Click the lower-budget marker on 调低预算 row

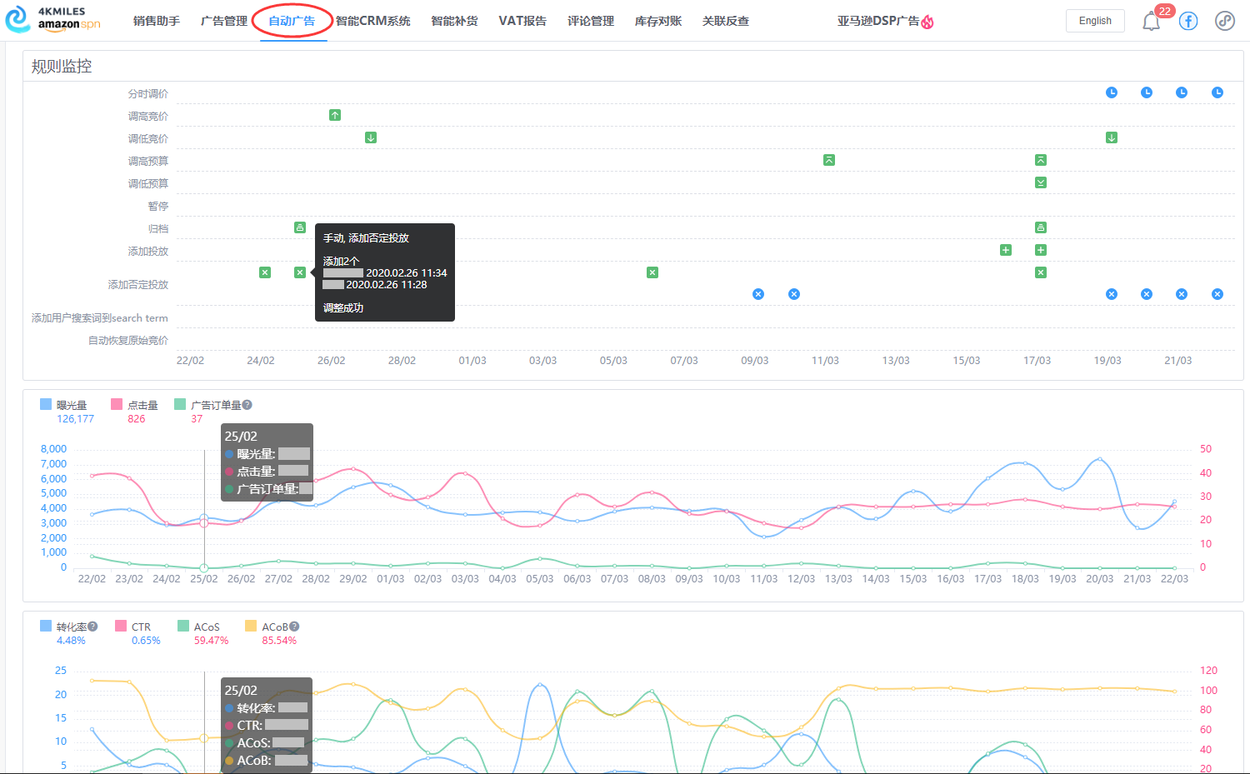pos(1040,182)
